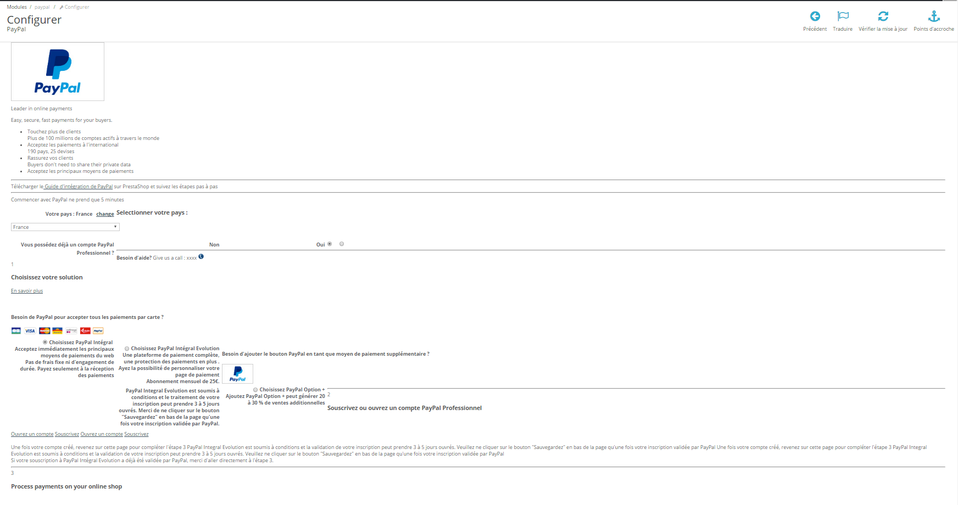Click the Vérifier la mise à jour refresh icon
The width and height of the screenshot is (958, 505).
[x=883, y=16]
